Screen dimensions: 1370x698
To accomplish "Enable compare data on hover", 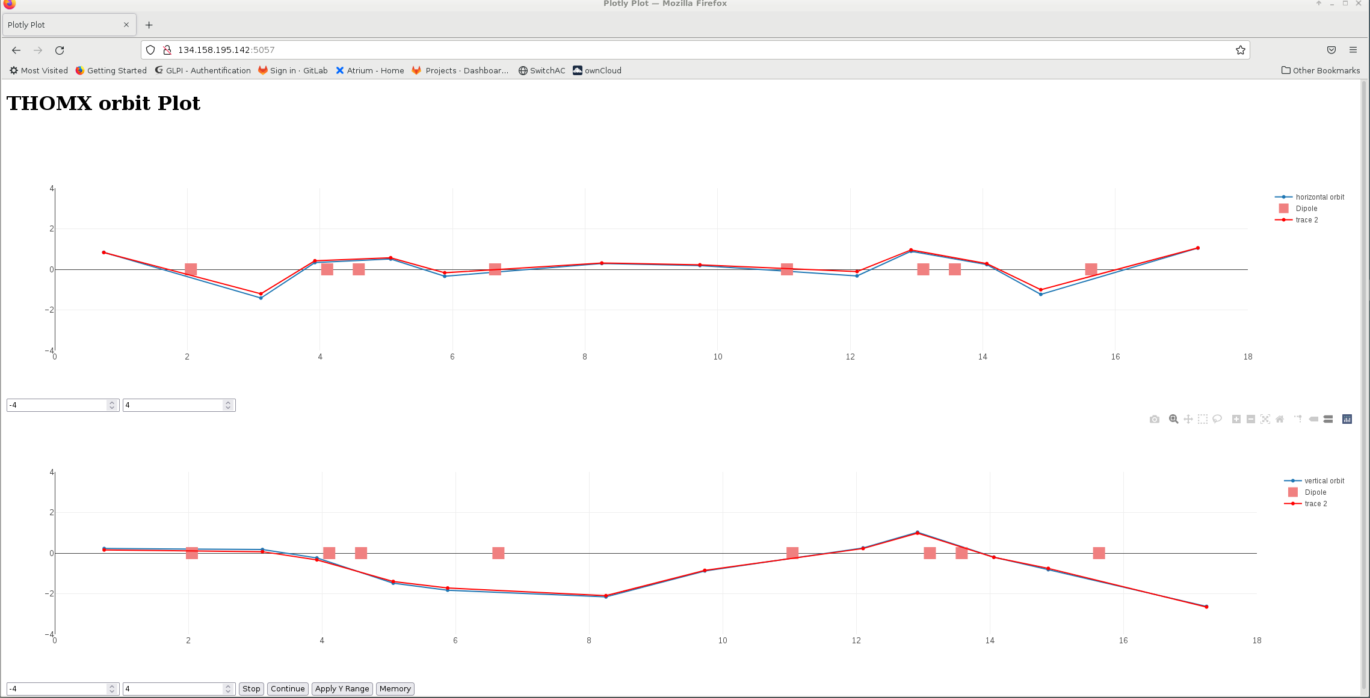I will (1328, 419).
